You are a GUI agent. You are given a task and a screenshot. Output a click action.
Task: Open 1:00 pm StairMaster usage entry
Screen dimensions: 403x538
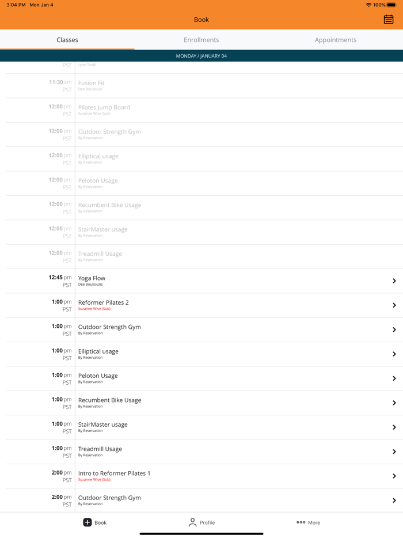tap(204, 427)
